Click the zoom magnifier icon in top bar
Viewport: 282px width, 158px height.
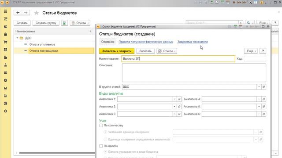pos(250,3)
